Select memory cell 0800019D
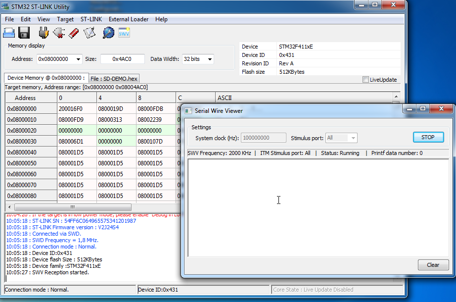This screenshot has height=302, width=456. [116, 109]
